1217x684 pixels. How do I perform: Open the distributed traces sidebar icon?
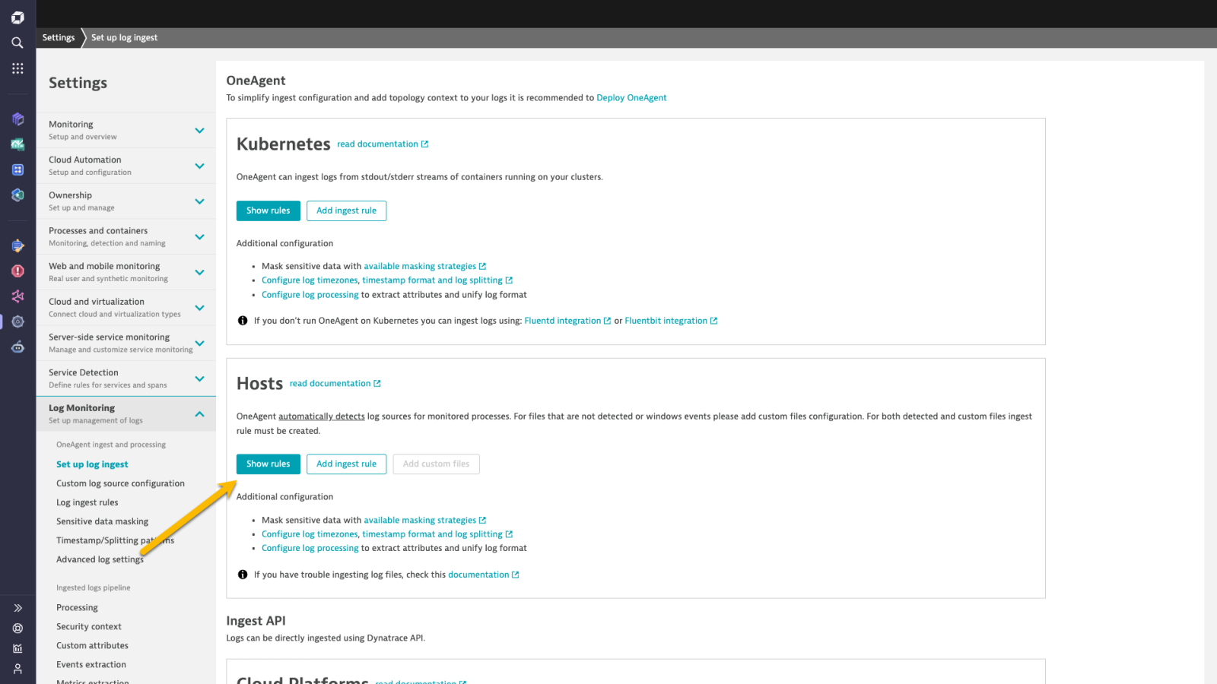click(x=17, y=296)
